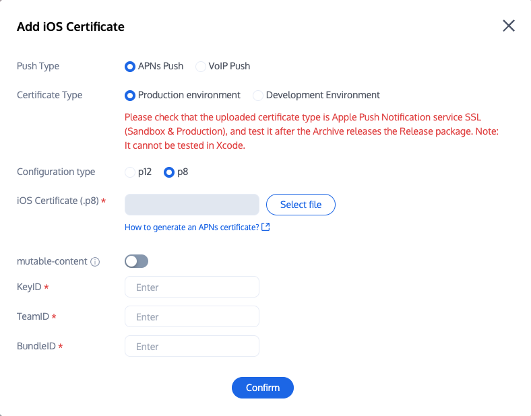Switch to Development Environment option
The height and width of the screenshot is (416, 531).
(x=258, y=95)
